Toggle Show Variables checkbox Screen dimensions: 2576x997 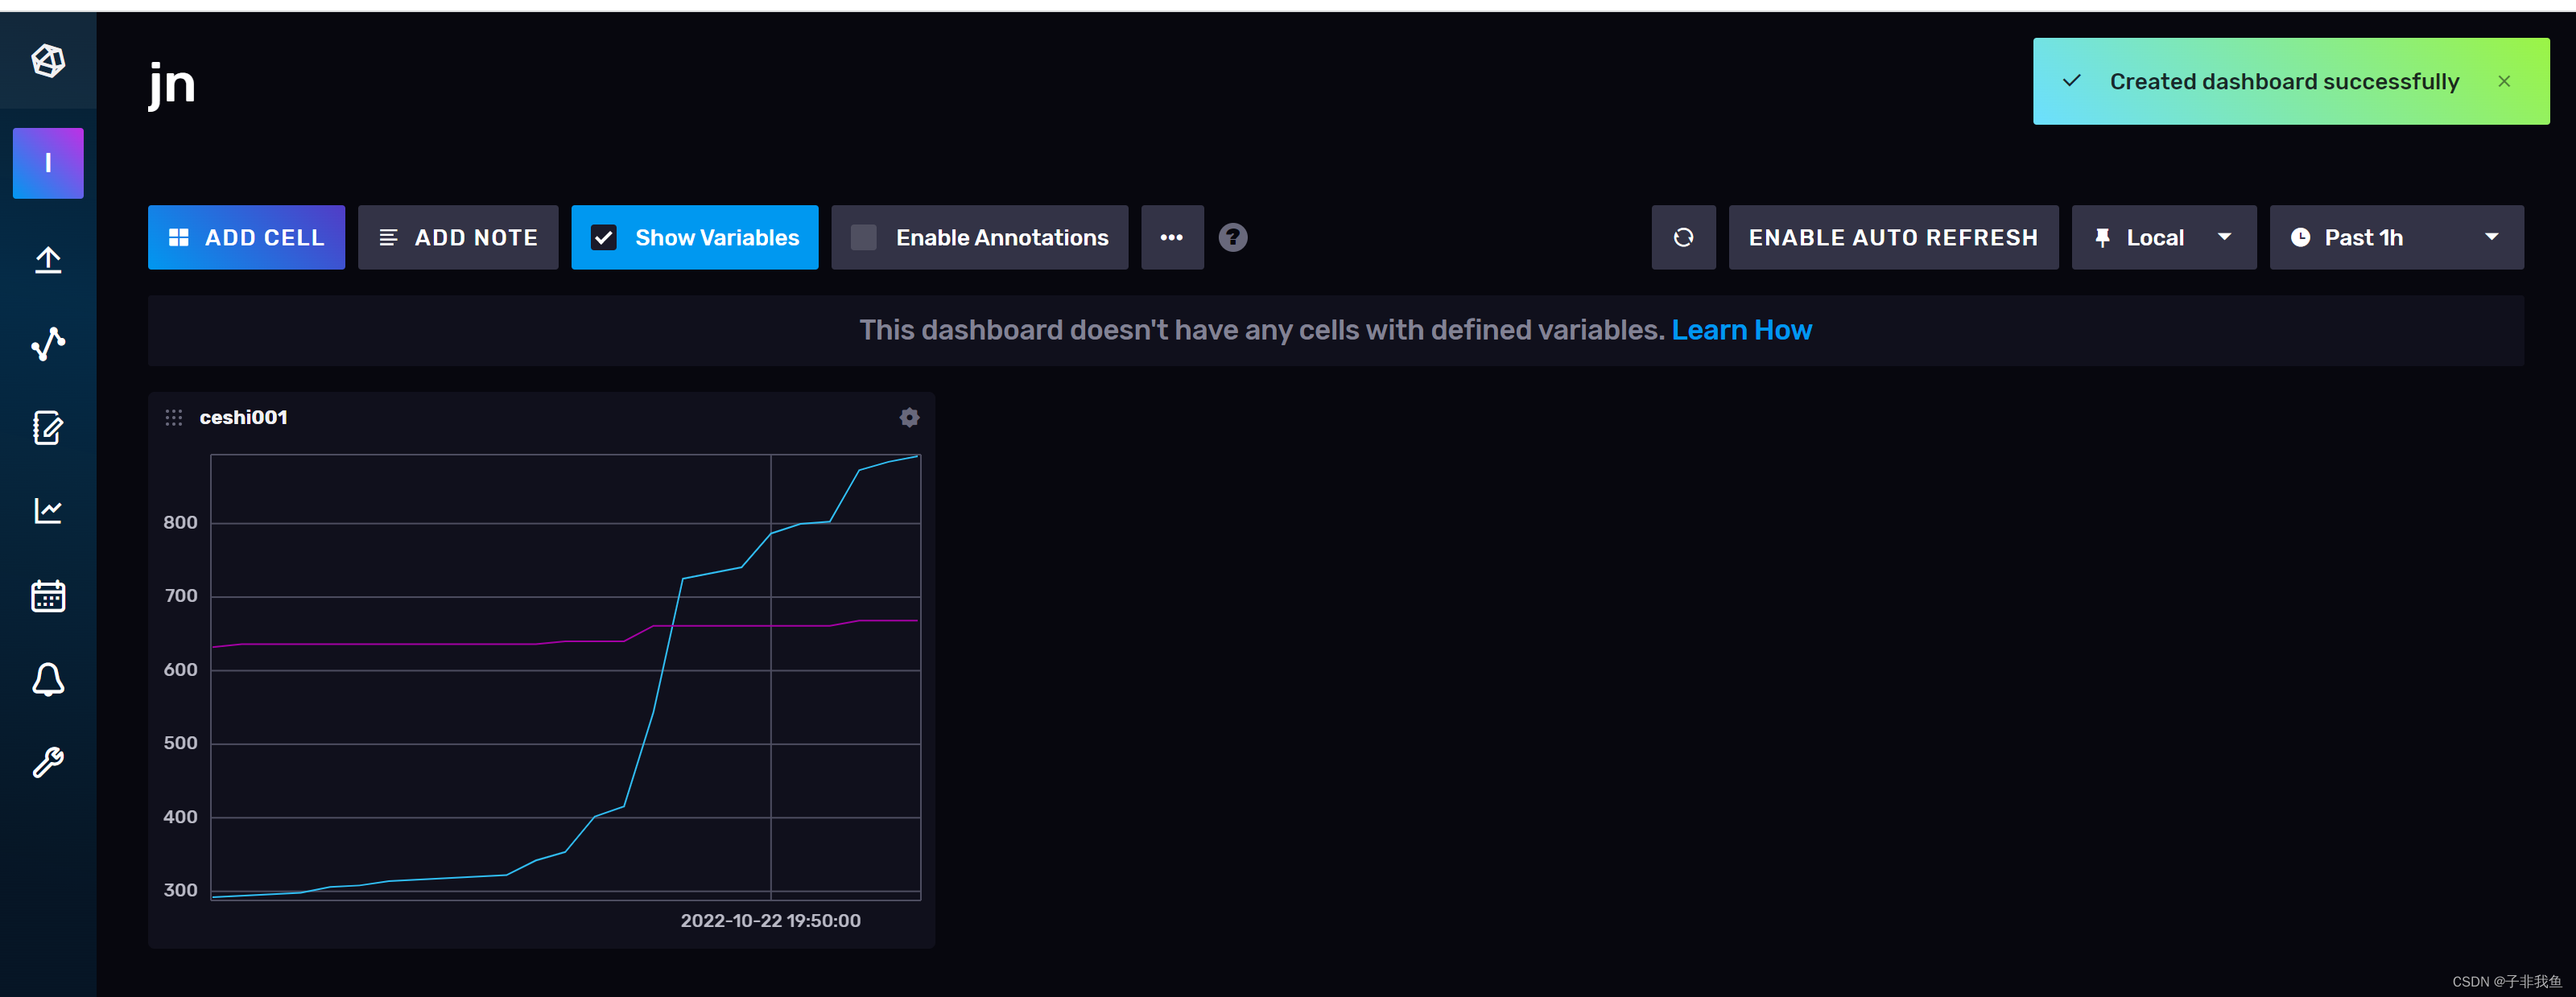(604, 238)
